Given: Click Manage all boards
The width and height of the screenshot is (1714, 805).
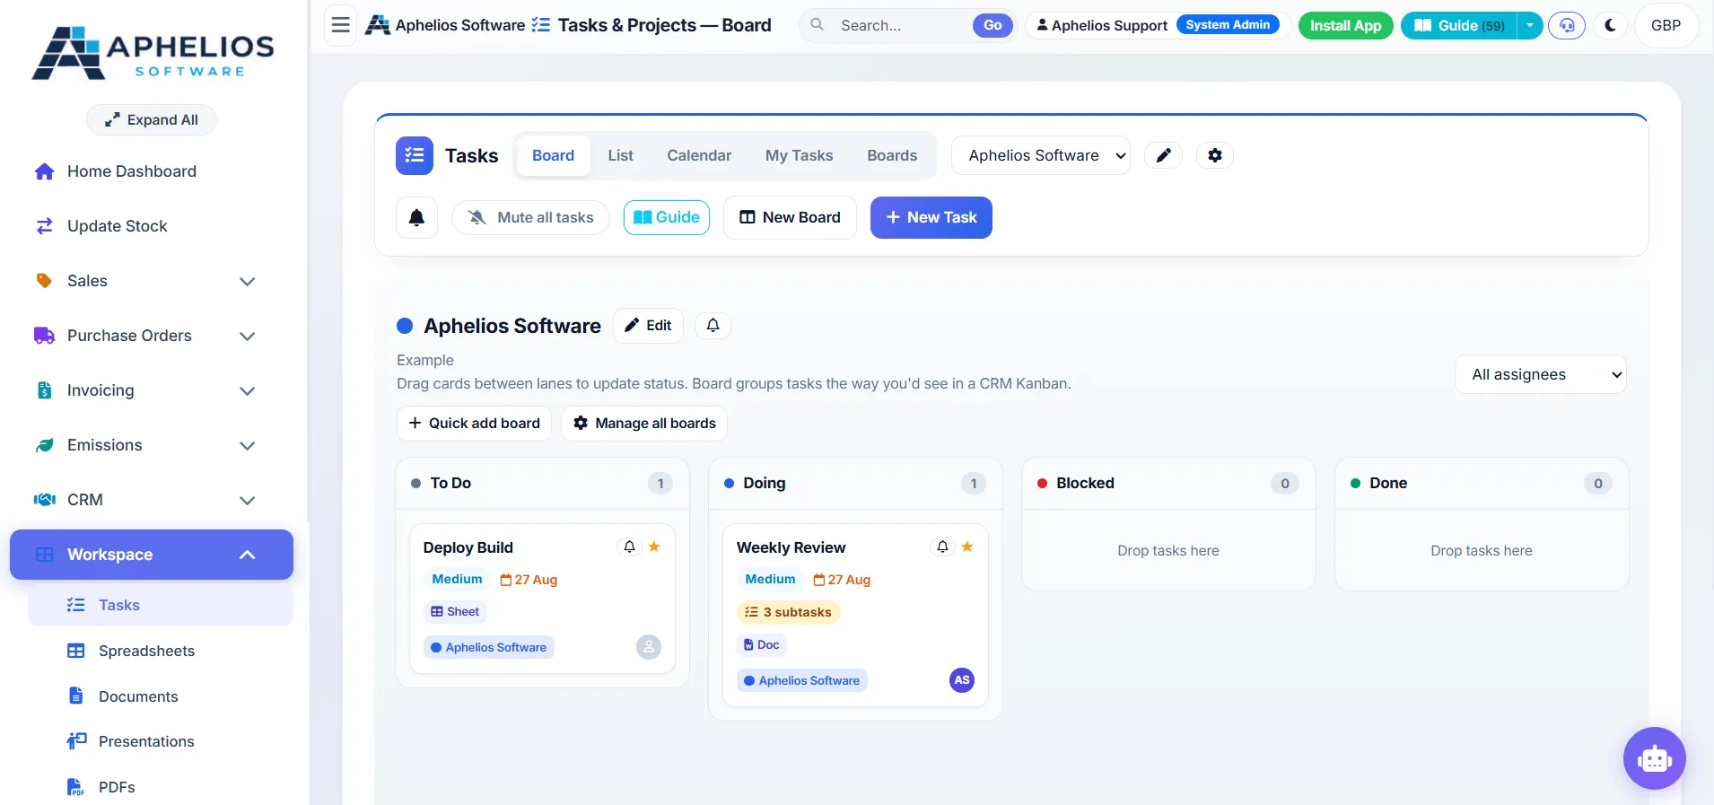Looking at the screenshot, I should point(644,424).
